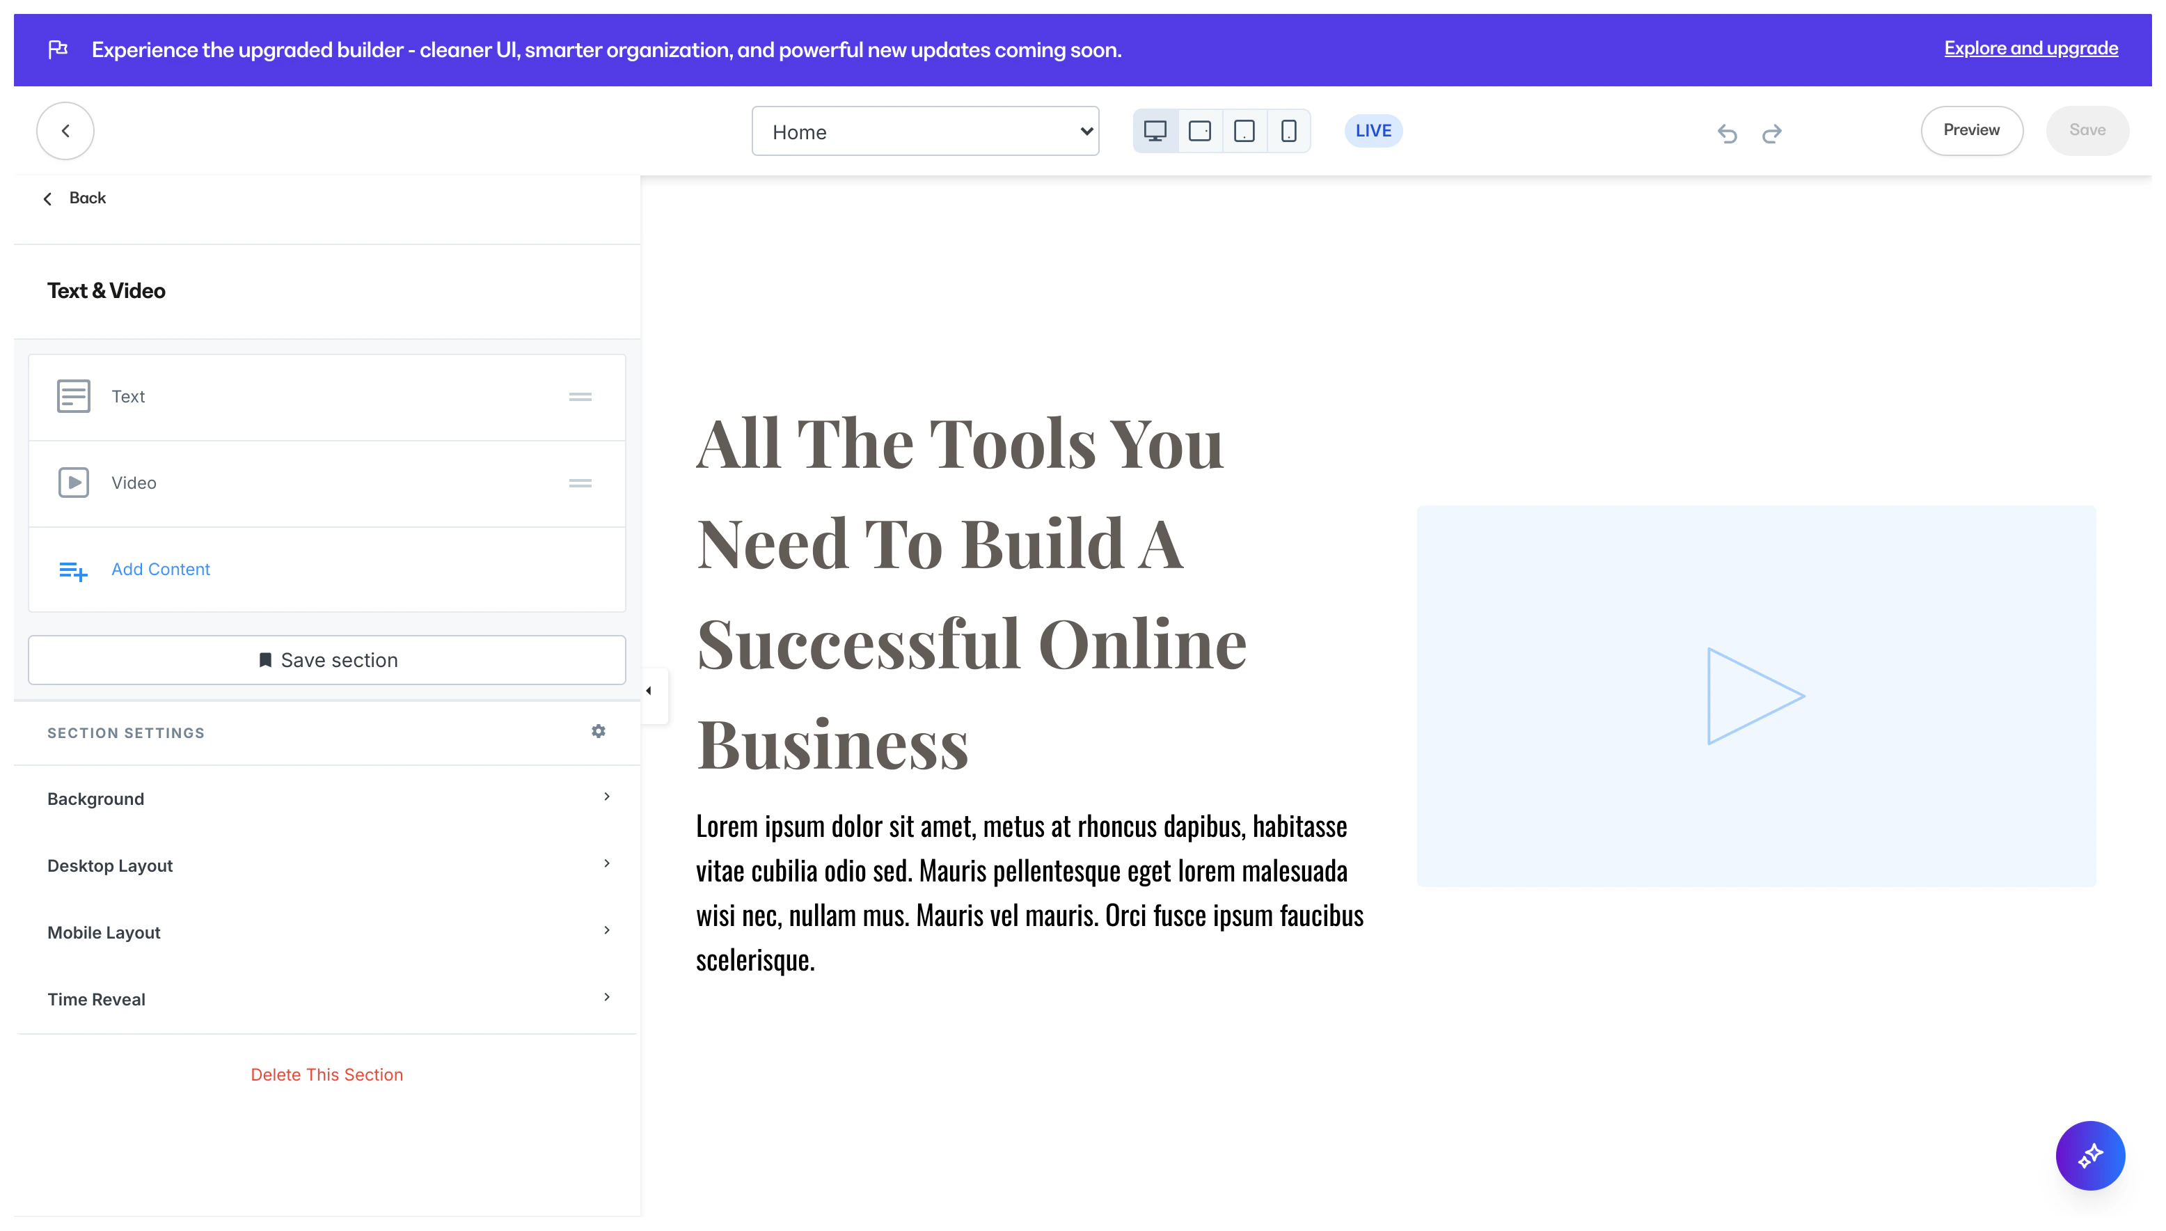
Task: Switch to mobile phone preview
Action: tap(1288, 131)
